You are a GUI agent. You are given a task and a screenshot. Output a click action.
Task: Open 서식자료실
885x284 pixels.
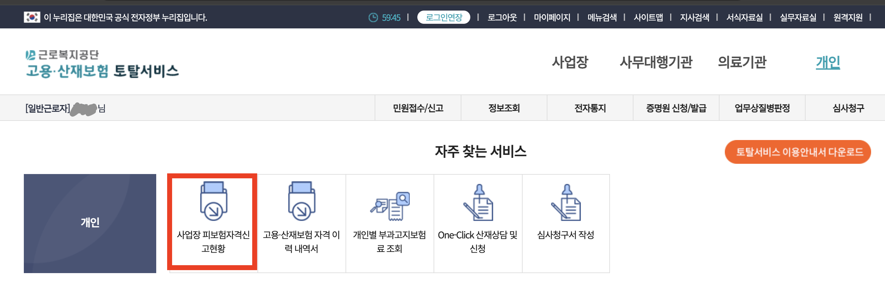(744, 18)
